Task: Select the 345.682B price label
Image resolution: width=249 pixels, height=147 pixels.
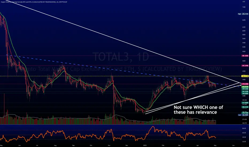Action: pos(245,94)
